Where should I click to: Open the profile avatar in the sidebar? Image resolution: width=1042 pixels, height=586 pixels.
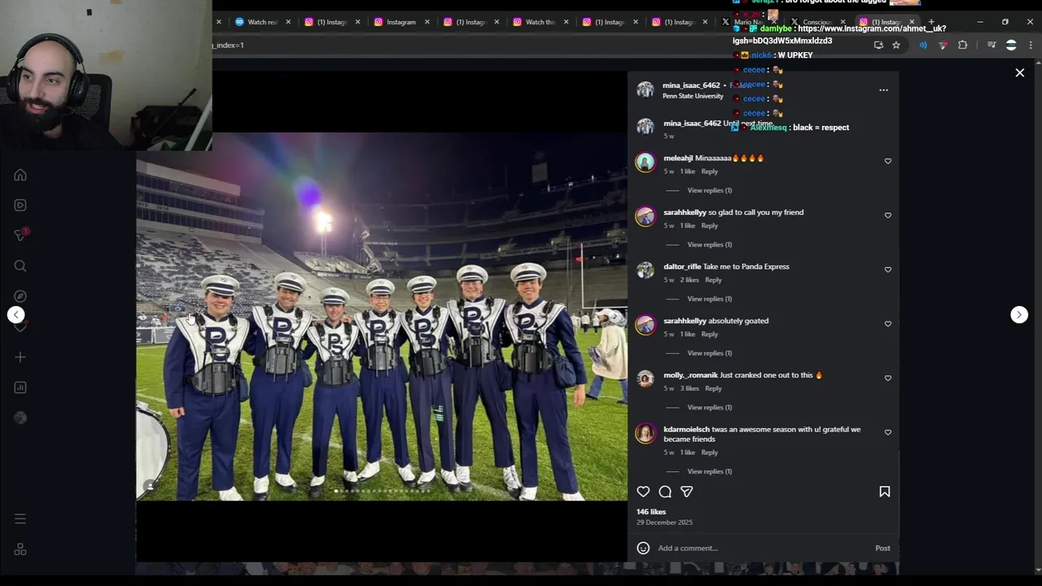[20, 418]
